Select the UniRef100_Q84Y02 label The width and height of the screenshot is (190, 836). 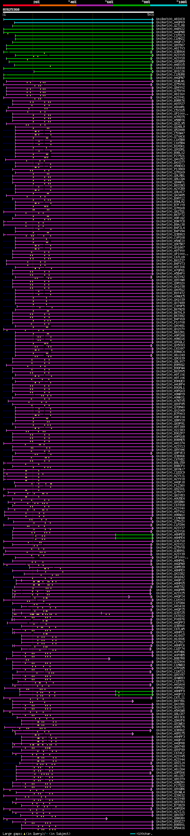point(170,87)
